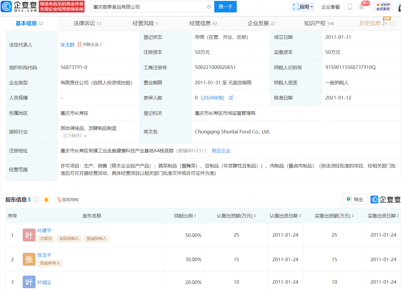This screenshot has height=289, width=401.
Task: Switch to 企业发展 tab
Action: pyautogui.click(x=261, y=23)
